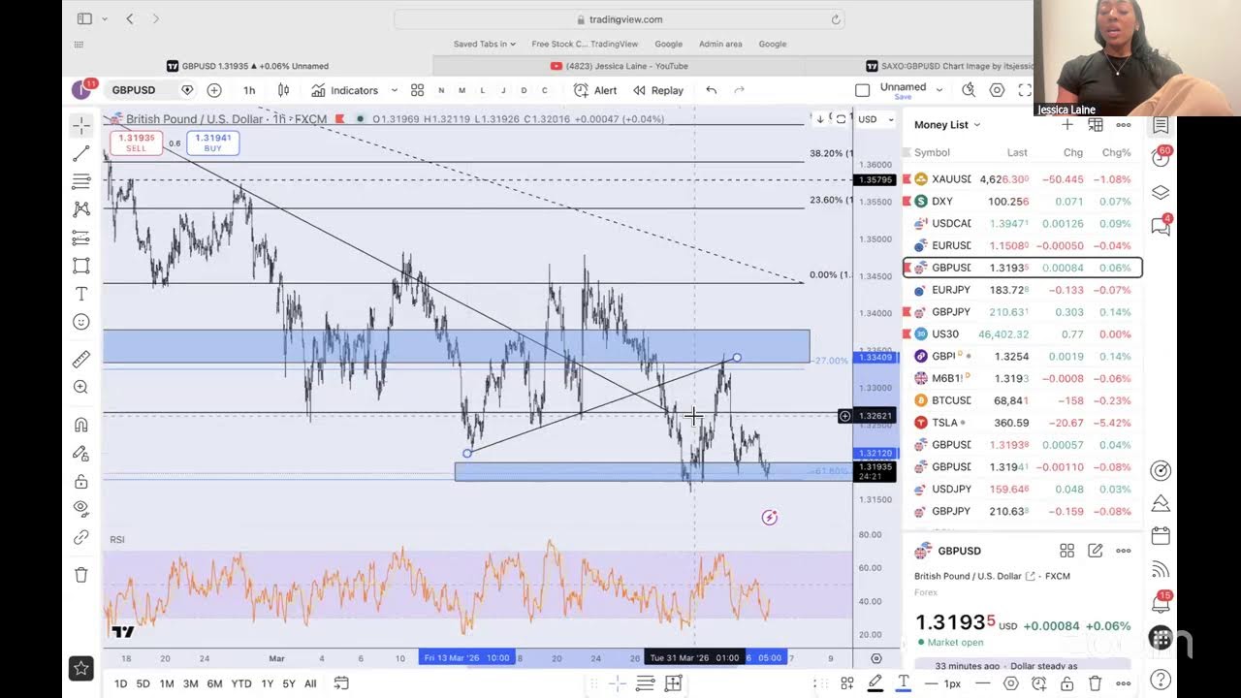This screenshot has width=1241, height=698.
Task: Select the All date range
Action: point(310,683)
